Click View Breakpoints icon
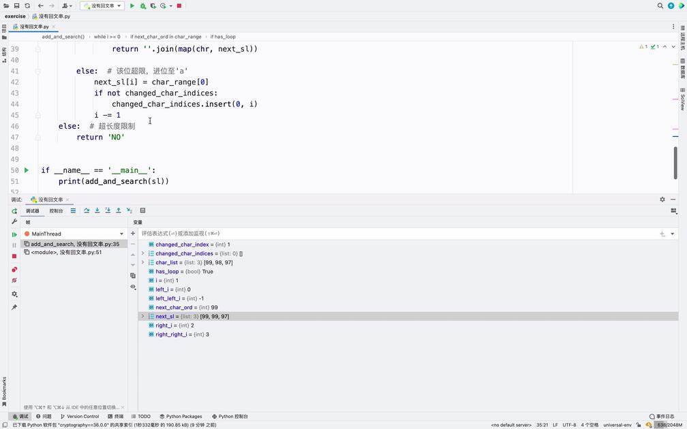 (x=14, y=270)
